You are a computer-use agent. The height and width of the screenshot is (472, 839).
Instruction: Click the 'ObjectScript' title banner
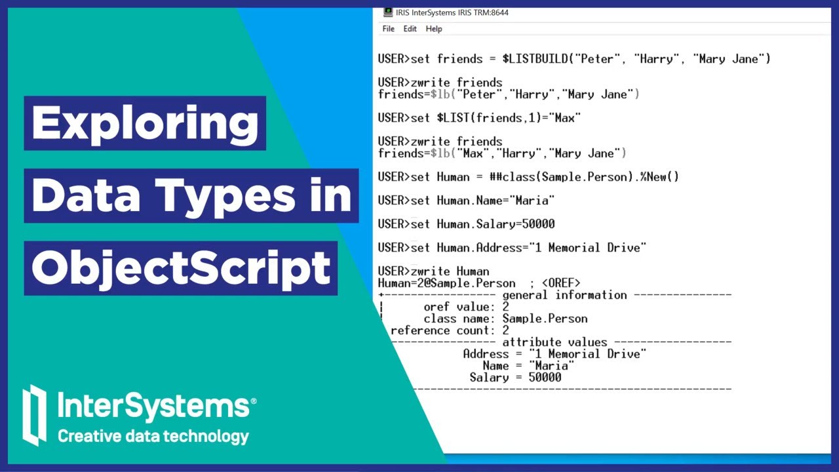coord(181,268)
